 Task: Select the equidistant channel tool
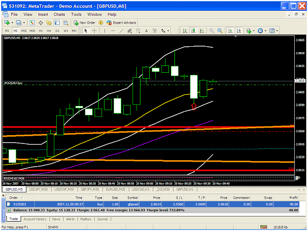[x=130, y=31]
